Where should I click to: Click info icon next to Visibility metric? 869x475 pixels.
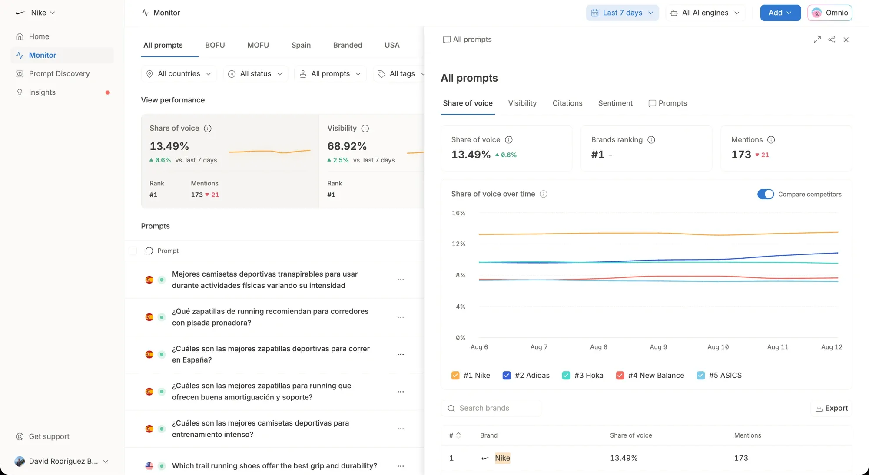coord(365,129)
